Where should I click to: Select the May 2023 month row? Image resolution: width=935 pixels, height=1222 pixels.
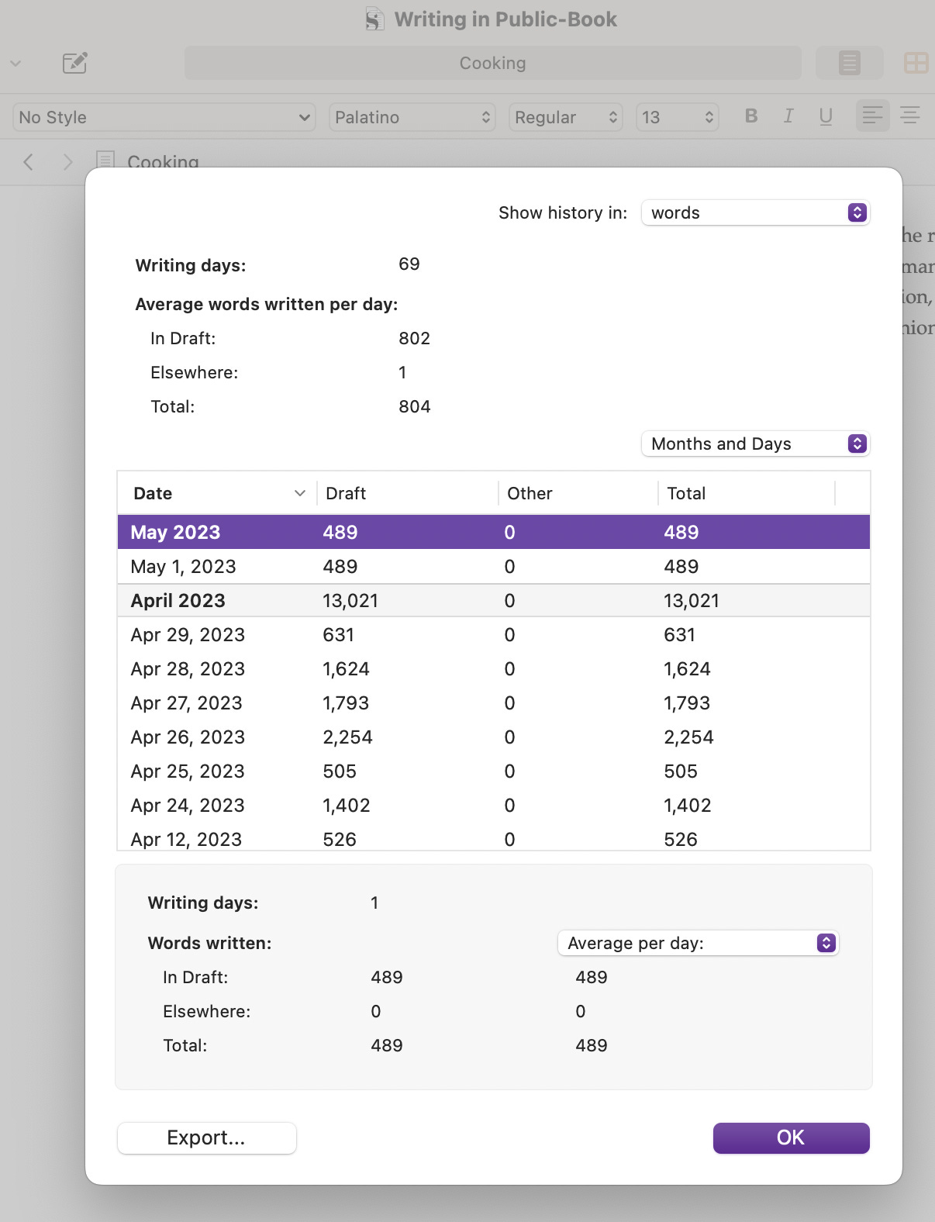coord(494,532)
